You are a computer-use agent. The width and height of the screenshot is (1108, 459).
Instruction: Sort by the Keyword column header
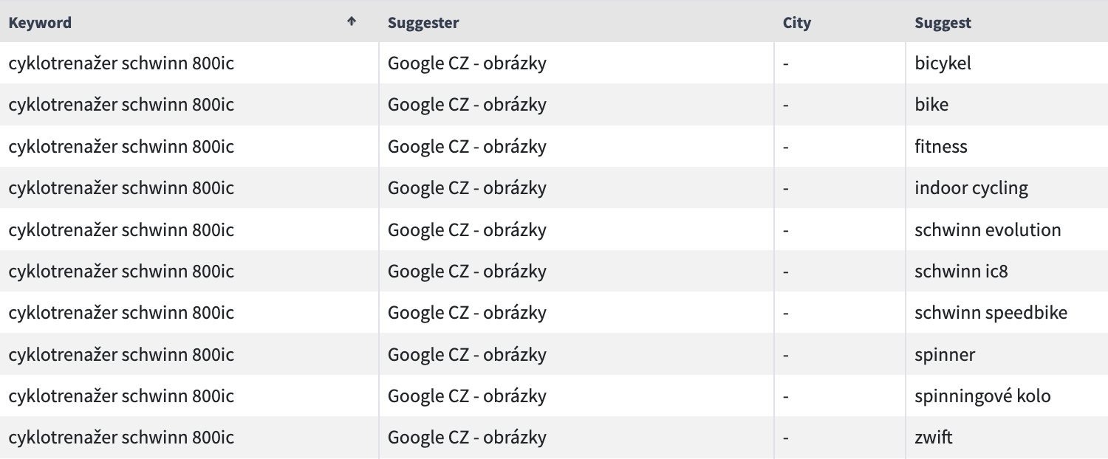point(41,23)
